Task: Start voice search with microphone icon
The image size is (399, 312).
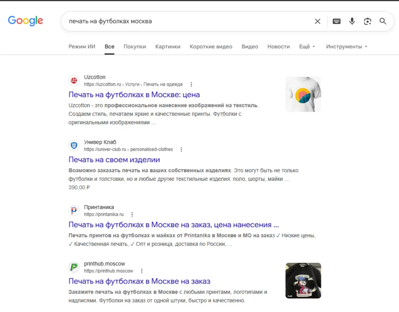Action: coord(352,22)
